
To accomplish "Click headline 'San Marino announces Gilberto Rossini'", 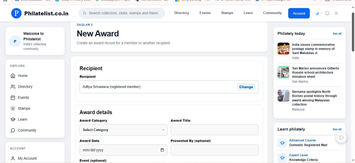I will tap(315, 72).
